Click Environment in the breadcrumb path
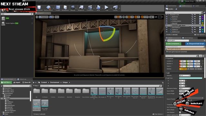The image size is (206, 116). [55, 82]
